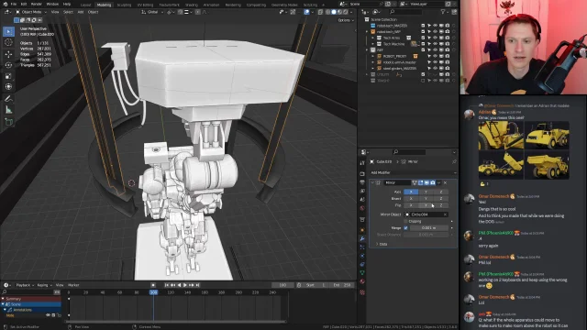Open the Object Mode dropdown
Image resolution: width=587 pixels, height=330 pixels.
31,12
